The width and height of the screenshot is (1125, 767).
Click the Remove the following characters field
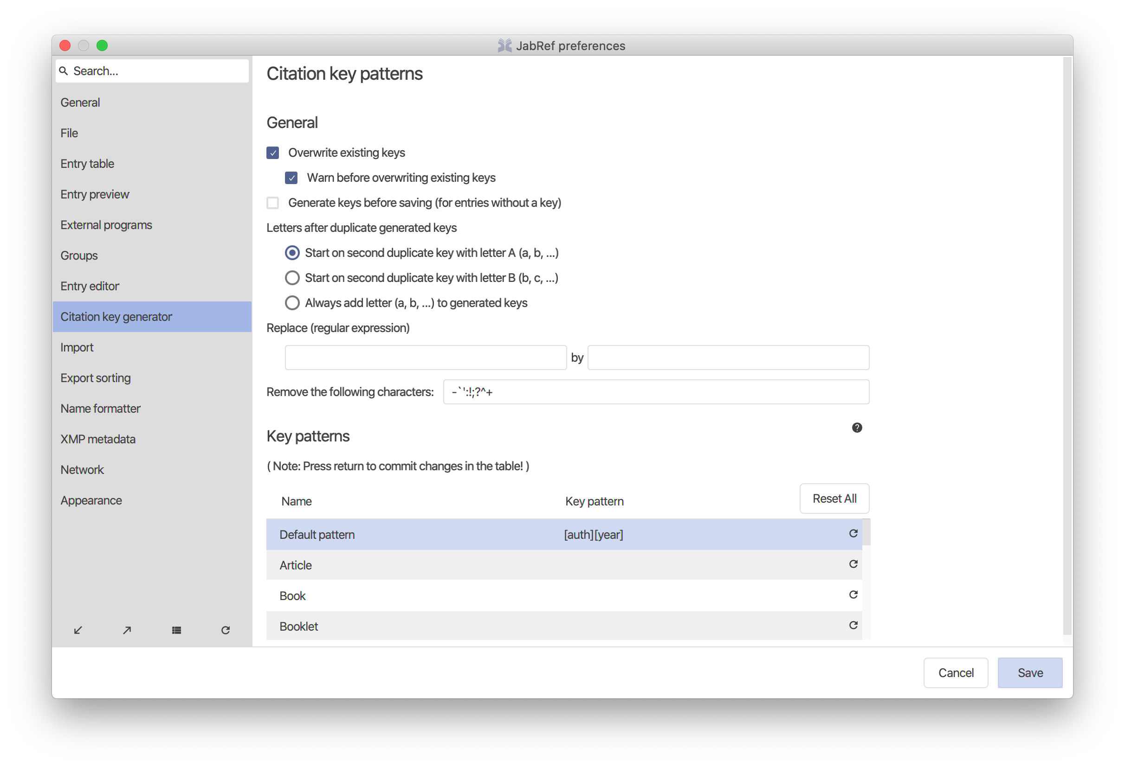tap(656, 392)
